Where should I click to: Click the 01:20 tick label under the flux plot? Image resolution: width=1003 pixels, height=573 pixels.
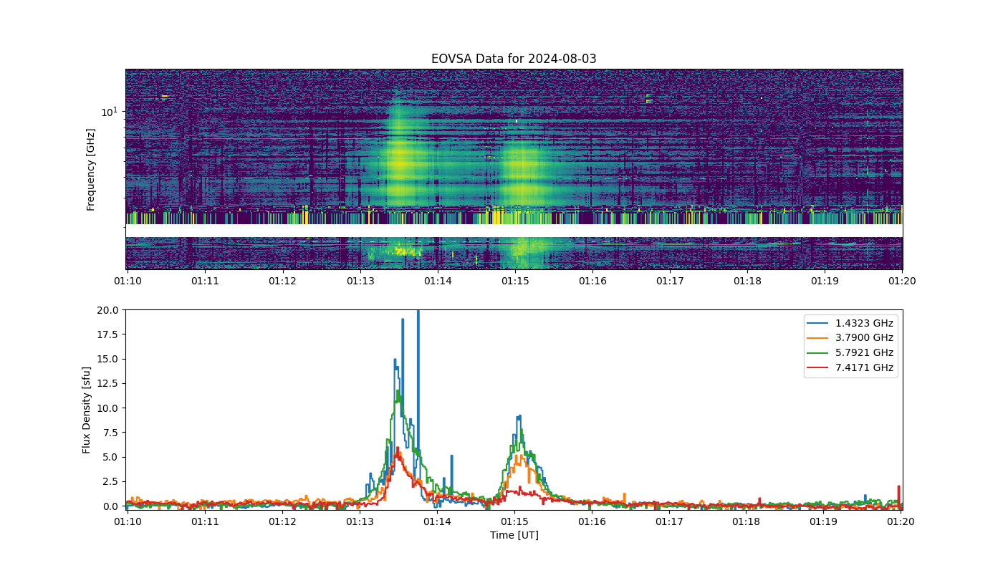pos(902,521)
